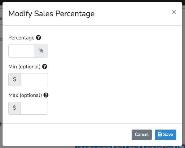This screenshot has height=148, width=185.
Task: Select the returning-vendor tag behind dialog
Action: tap(94, 147)
